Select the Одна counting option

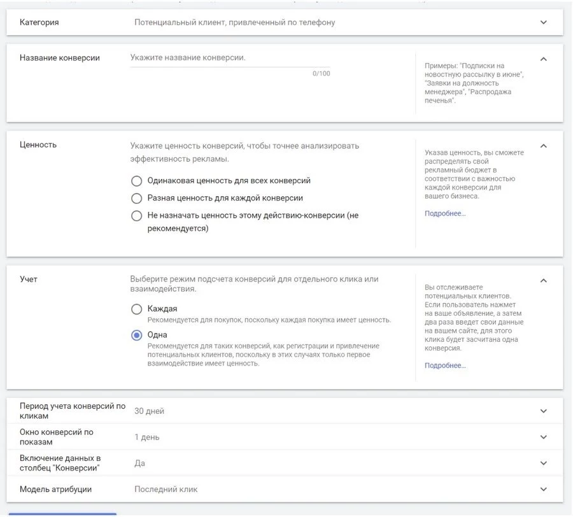pos(136,336)
